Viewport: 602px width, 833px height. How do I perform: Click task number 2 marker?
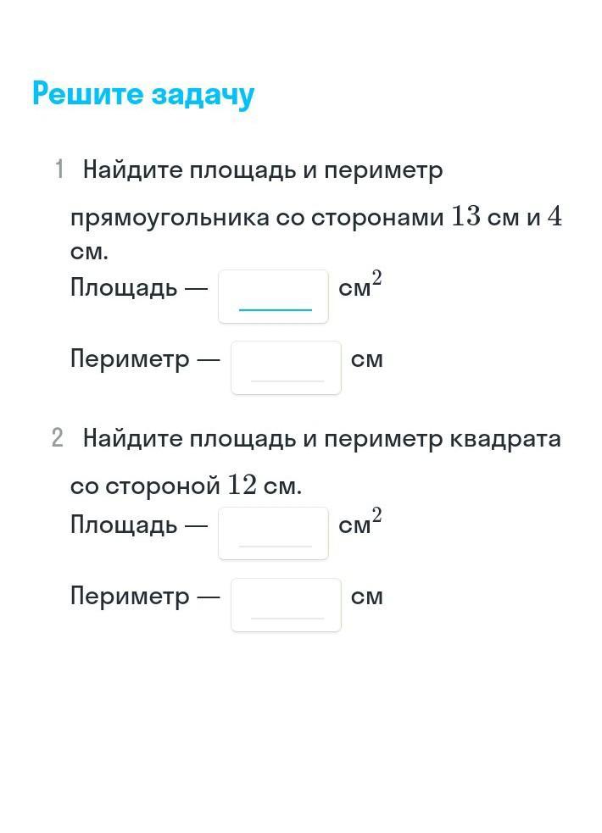coord(58,438)
